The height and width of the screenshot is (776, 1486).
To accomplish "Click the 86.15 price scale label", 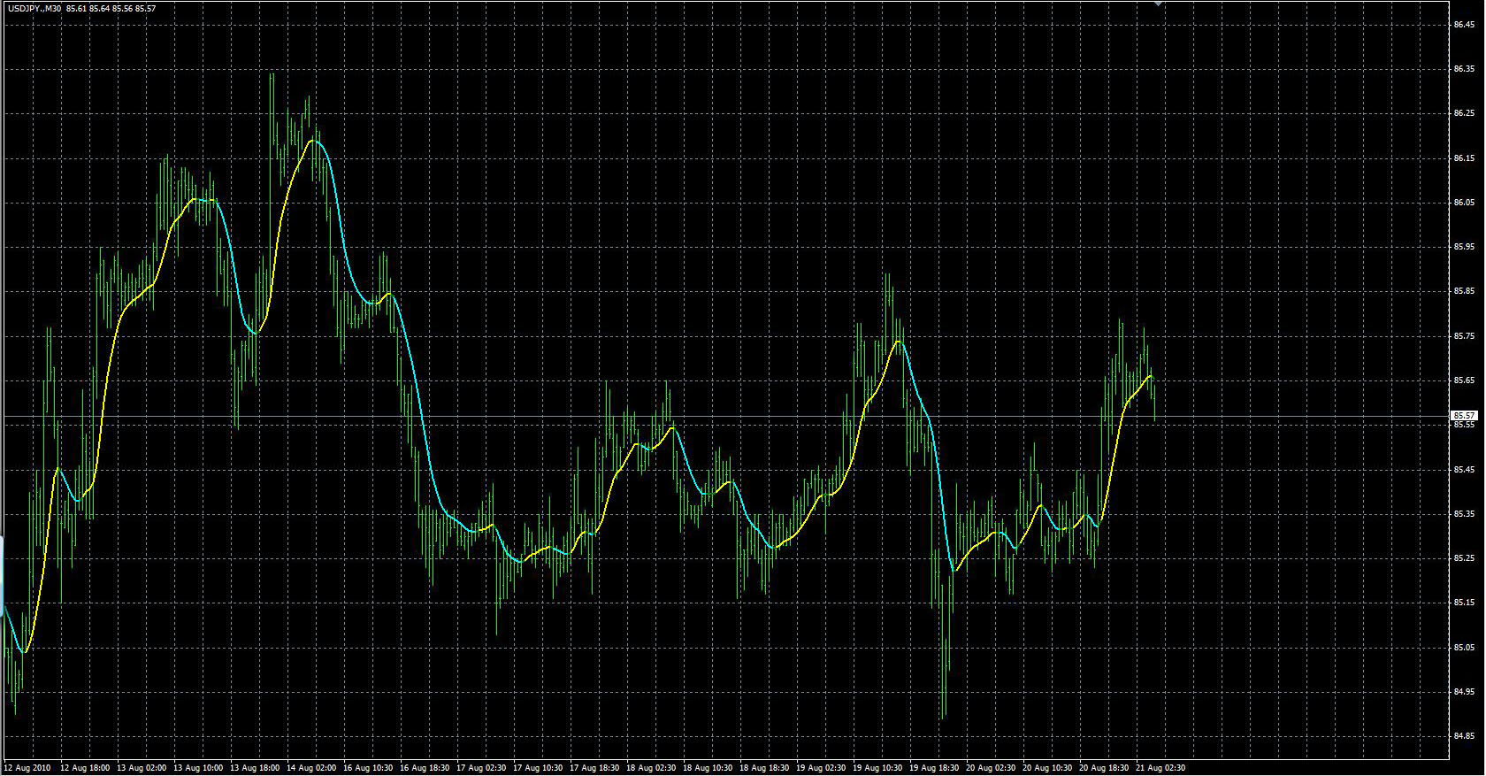I will pyautogui.click(x=1464, y=158).
